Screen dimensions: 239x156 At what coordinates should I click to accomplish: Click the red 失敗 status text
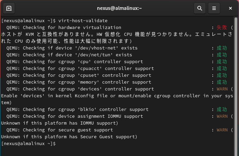(222, 28)
